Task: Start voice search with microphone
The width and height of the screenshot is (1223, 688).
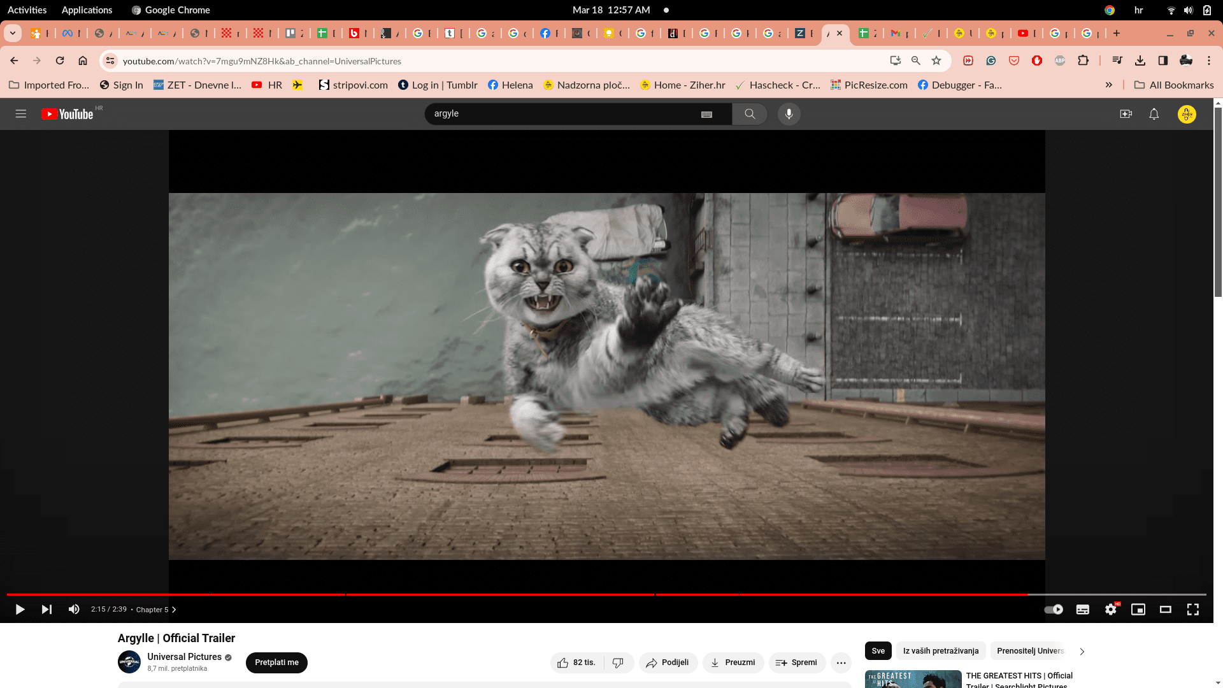Action: [x=789, y=114]
